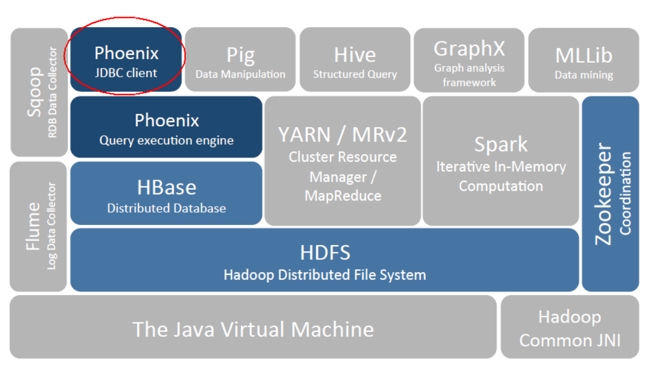Click the 'Distributed Database' subtitle under HBase
The width and height of the screenshot is (652, 370).
pyautogui.click(x=166, y=208)
